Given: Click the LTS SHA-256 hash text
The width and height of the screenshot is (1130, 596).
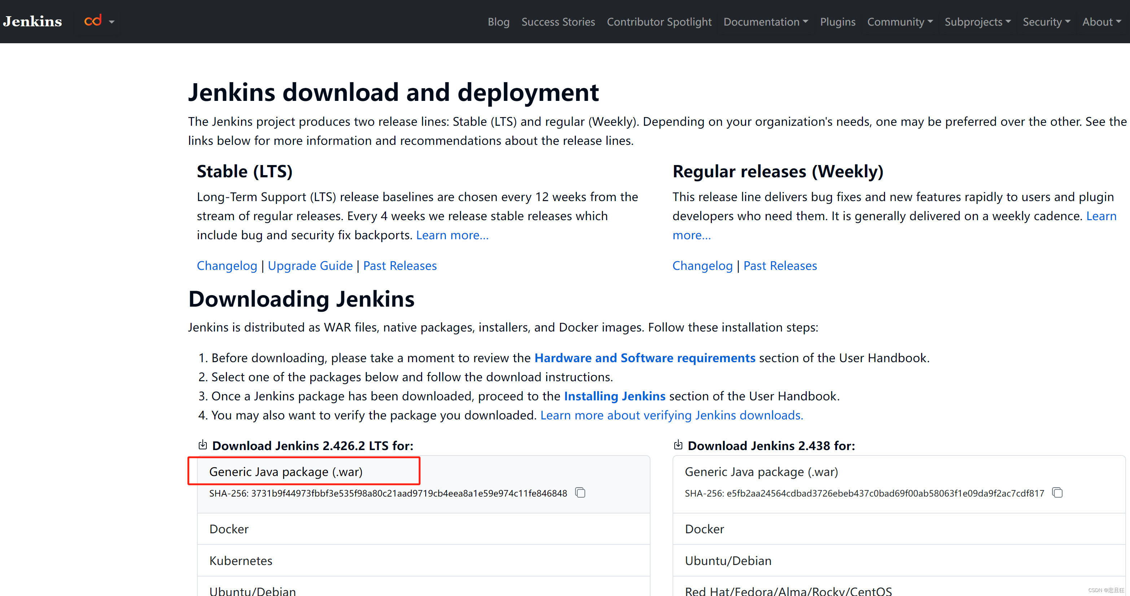Looking at the screenshot, I should tap(388, 493).
